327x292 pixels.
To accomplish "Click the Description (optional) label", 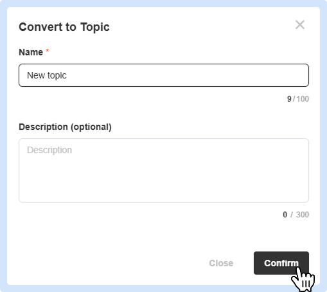I will pyautogui.click(x=65, y=127).
